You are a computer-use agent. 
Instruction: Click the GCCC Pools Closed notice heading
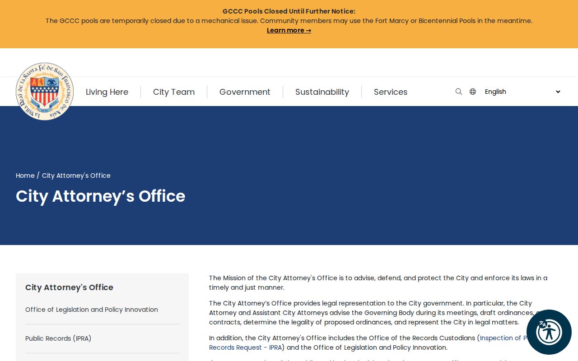pyautogui.click(x=289, y=11)
